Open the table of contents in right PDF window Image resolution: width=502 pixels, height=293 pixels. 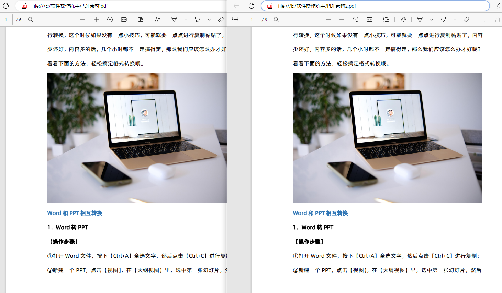[235, 20]
